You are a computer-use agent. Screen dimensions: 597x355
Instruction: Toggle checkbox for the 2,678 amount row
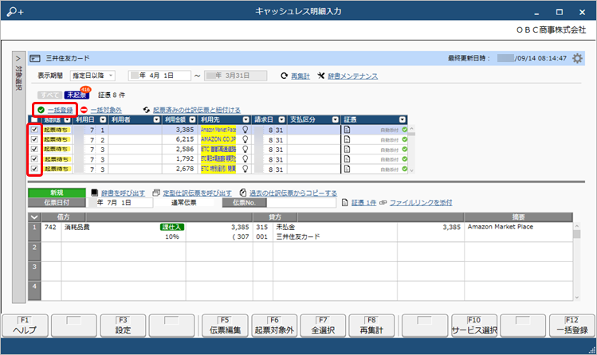click(x=33, y=169)
